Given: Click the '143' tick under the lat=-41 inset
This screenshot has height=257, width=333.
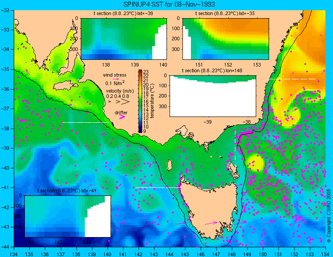Looking at the screenshot, I should [x=59, y=242].
